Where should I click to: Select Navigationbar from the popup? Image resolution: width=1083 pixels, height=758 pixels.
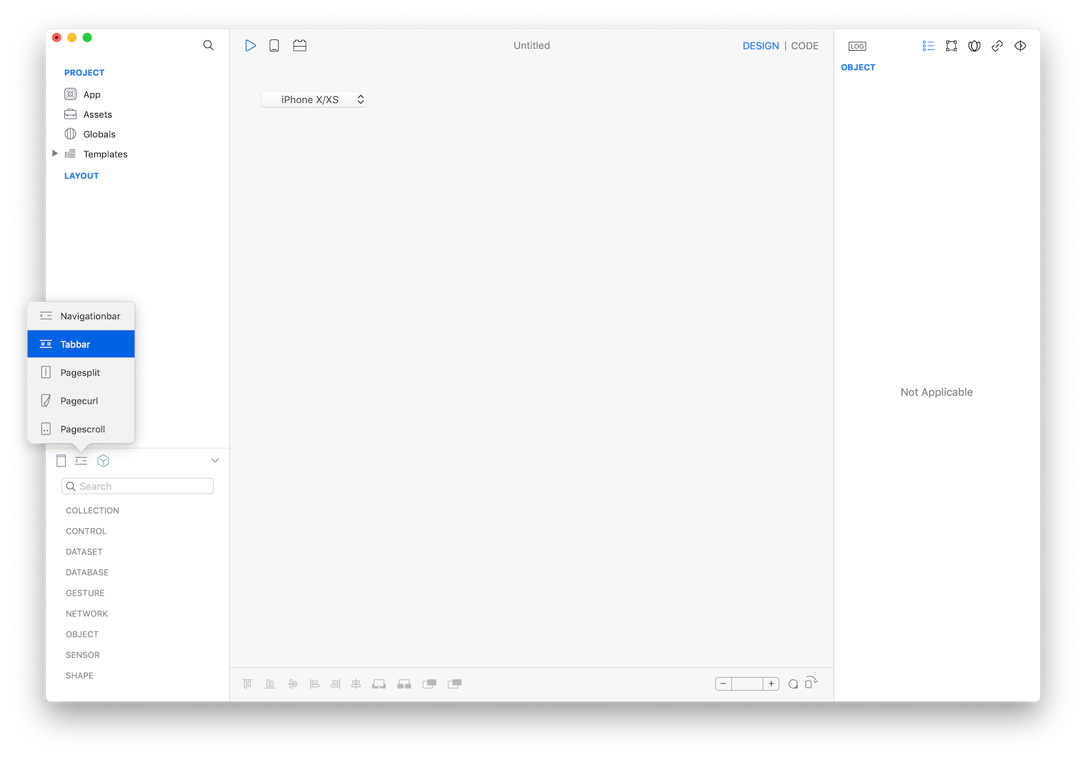(81, 316)
